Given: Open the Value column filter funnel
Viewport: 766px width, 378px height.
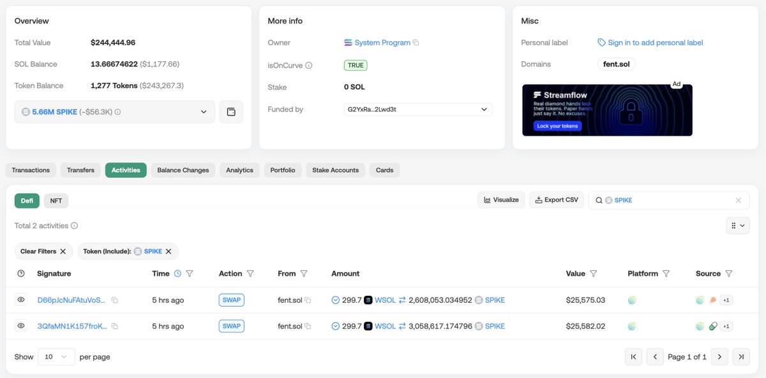Looking at the screenshot, I should click(594, 273).
